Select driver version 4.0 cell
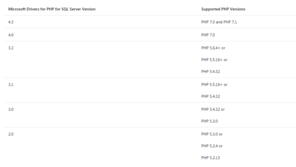Viewport: 296px width, 167px height. coord(11,35)
